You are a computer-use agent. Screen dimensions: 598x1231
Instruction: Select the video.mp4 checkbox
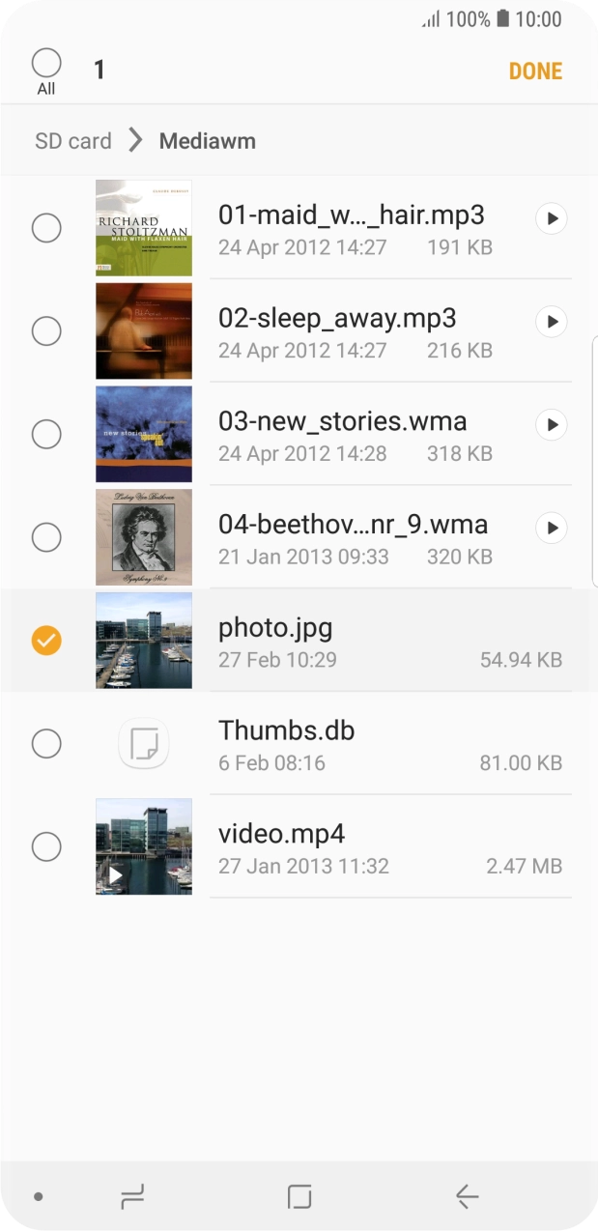(46, 847)
